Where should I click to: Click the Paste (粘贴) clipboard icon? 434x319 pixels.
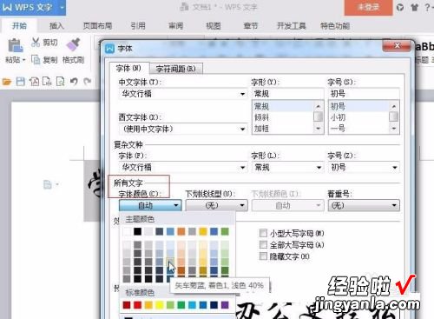click(15, 45)
